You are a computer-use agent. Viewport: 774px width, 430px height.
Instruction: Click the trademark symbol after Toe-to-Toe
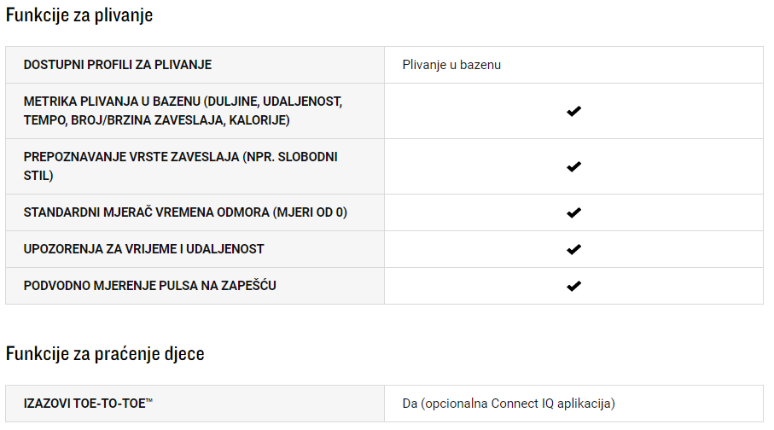[x=149, y=400]
